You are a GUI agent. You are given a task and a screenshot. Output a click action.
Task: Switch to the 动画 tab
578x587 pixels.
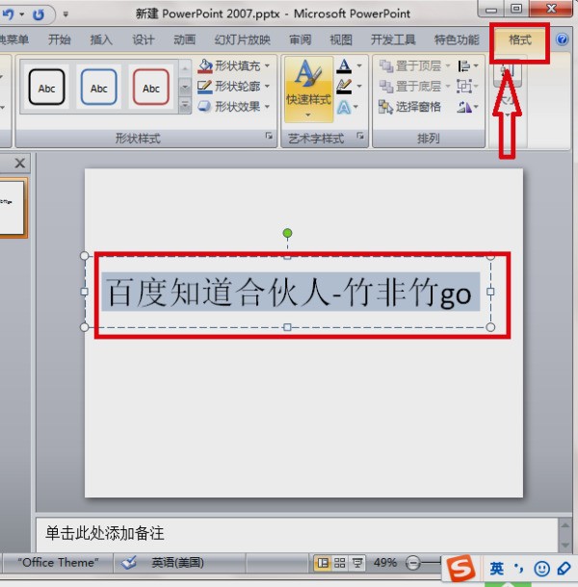point(185,39)
